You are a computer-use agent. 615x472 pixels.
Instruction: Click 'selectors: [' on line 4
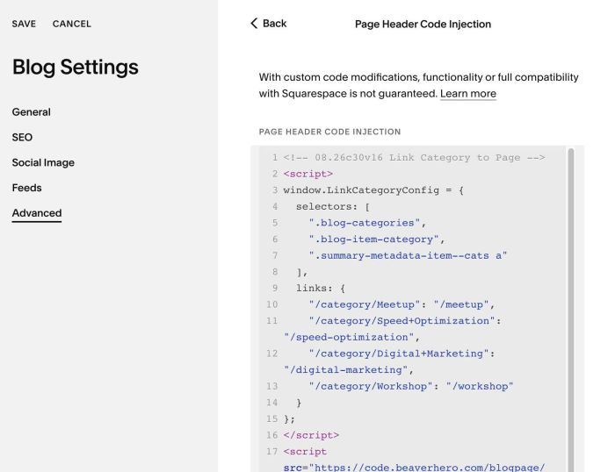pos(333,206)
